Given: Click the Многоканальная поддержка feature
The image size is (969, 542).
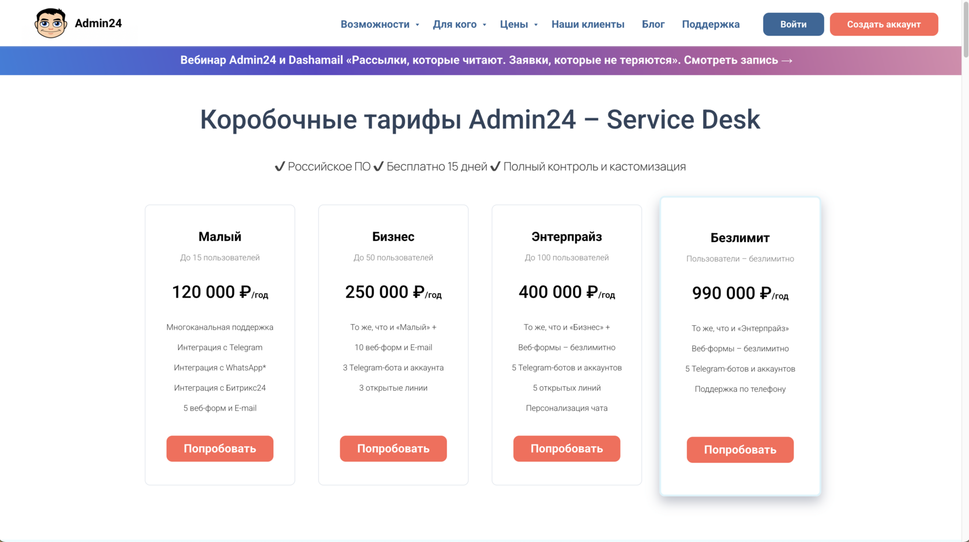Looking at the screenshot, I should tap(220, 327).
